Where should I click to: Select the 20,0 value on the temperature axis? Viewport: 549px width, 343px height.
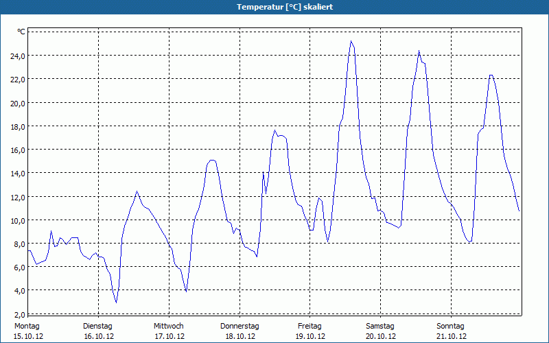click(x=17, y=103)
